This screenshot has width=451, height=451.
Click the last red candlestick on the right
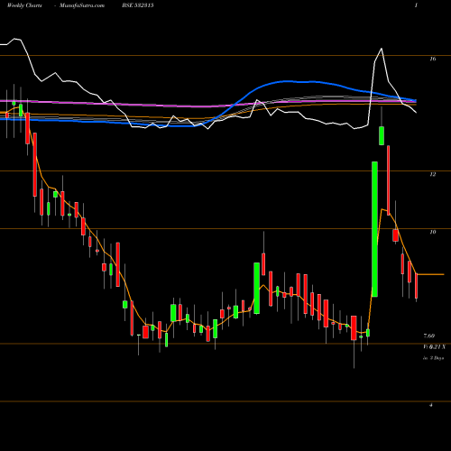[x=417, y=286]
